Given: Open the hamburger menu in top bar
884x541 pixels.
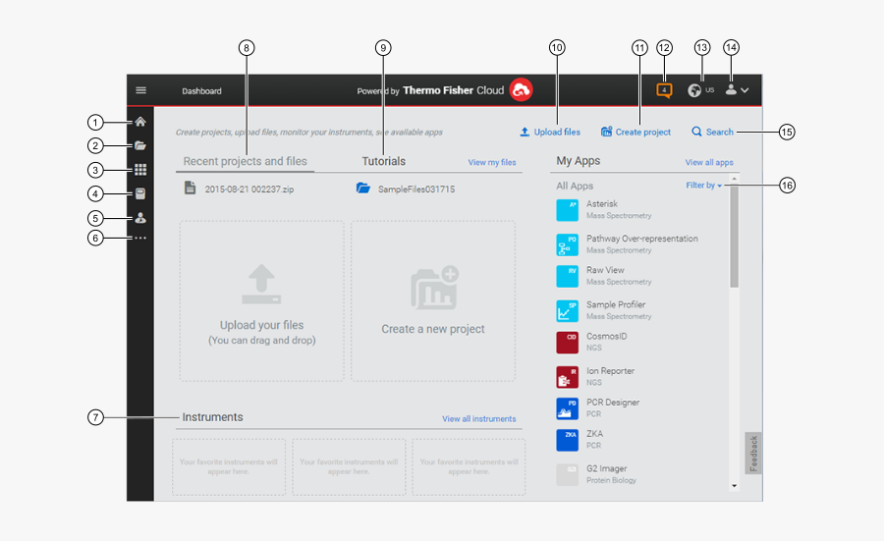Looking at the screenshot, I should 140,90.
